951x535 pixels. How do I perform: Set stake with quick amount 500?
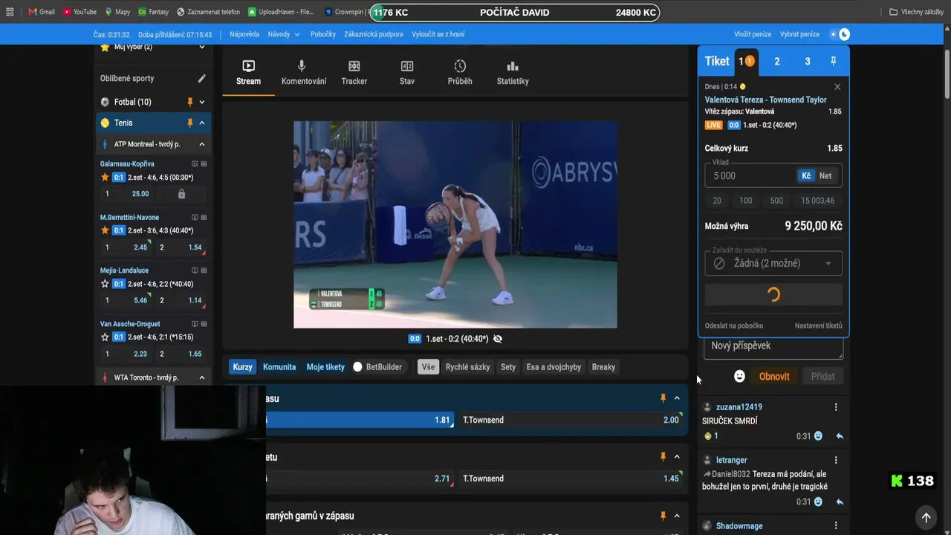point(776,201)
